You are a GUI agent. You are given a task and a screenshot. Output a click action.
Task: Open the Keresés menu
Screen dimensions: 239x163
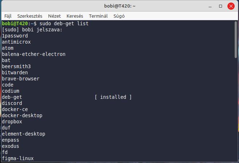coord(75,16)
